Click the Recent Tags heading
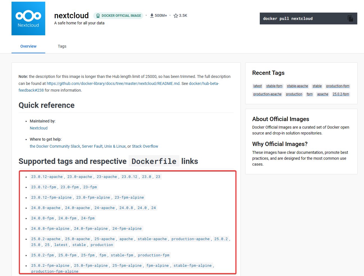 click(x=268, y=73)
